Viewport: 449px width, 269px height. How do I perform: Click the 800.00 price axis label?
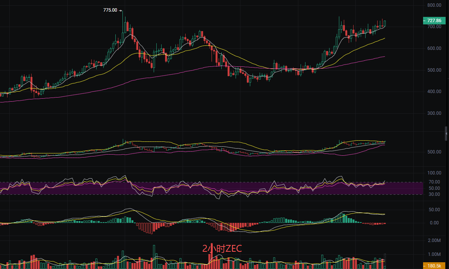pos(434,5)
